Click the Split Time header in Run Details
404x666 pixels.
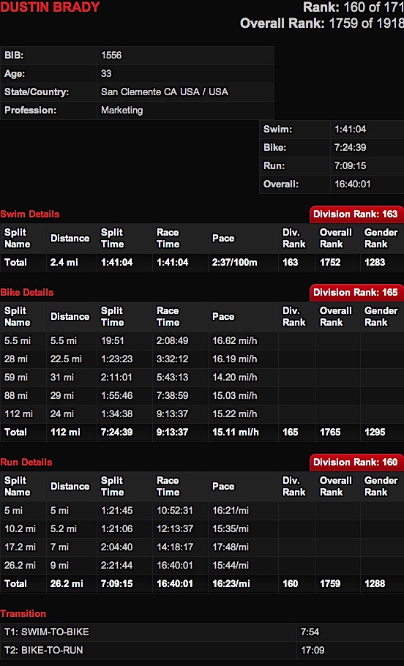112,487
